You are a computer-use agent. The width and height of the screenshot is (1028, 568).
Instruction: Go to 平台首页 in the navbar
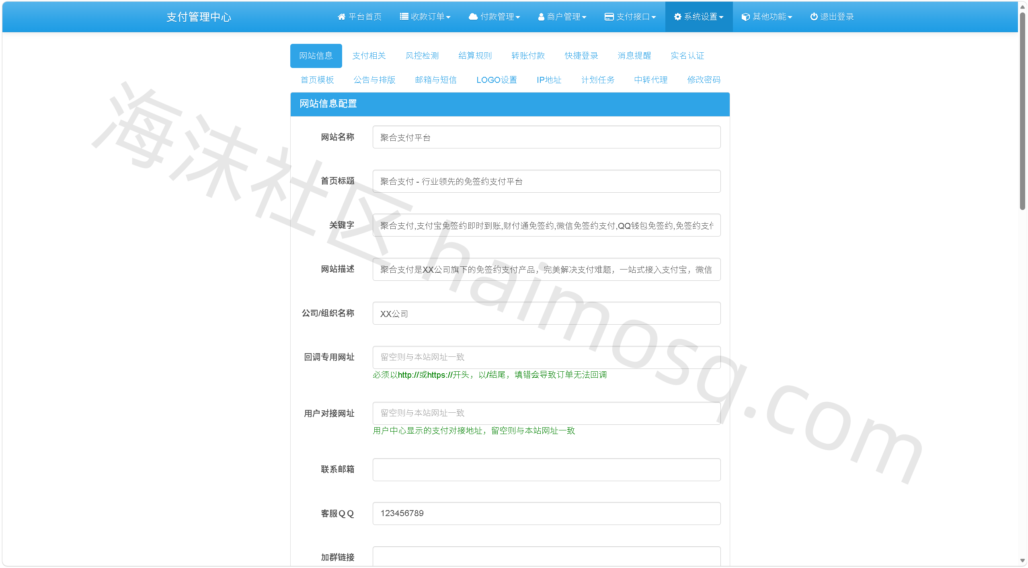click(x=359, y=16)
